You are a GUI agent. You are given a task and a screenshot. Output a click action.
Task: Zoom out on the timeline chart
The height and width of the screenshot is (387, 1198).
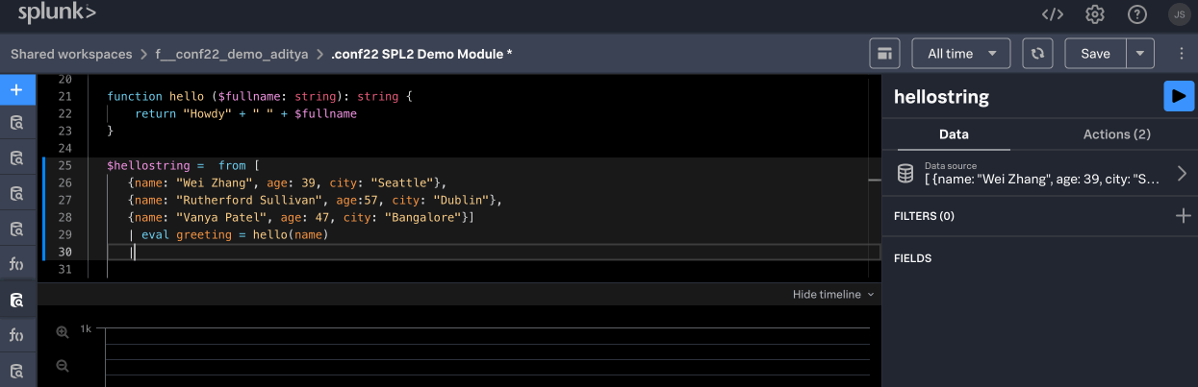point(63,366)
